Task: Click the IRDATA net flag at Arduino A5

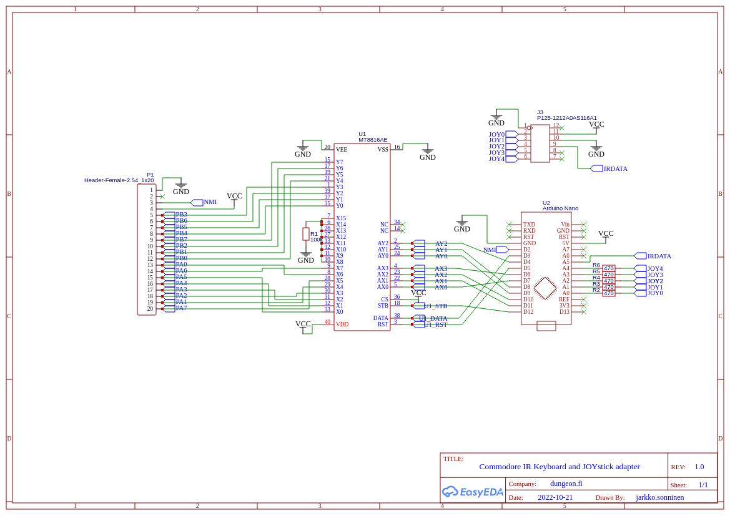Action: (653, 256)
